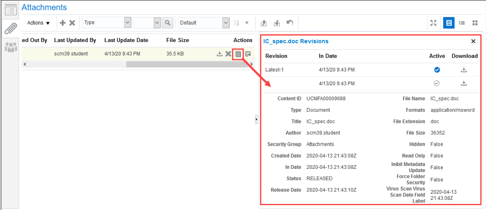This screenshot has height=210, width=486.
Task: Click the File Size value 36352
Action: (x=438, y=133)
